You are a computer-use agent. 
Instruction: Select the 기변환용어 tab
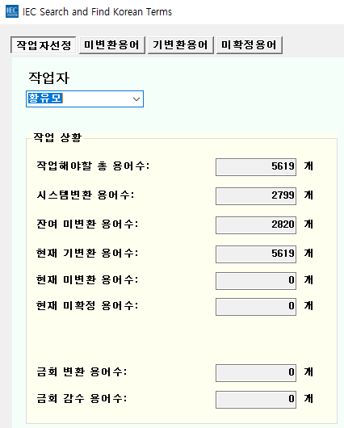point(180,44)
